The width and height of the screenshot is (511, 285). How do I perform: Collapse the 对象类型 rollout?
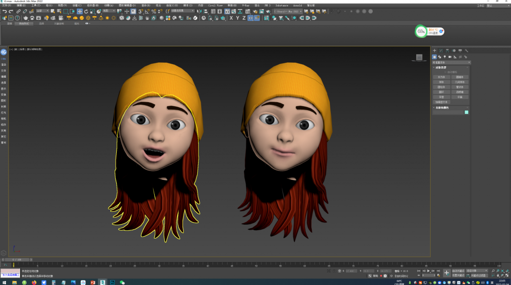coord(440,68)
